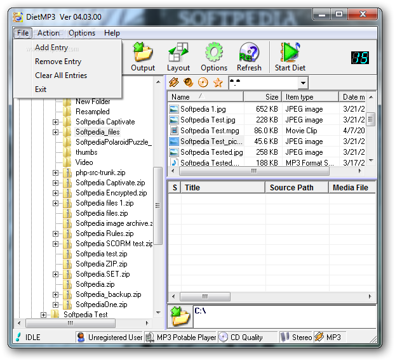Click the CD disc filter icon
This screenshot has width=395, height=361.
point(203,82)
